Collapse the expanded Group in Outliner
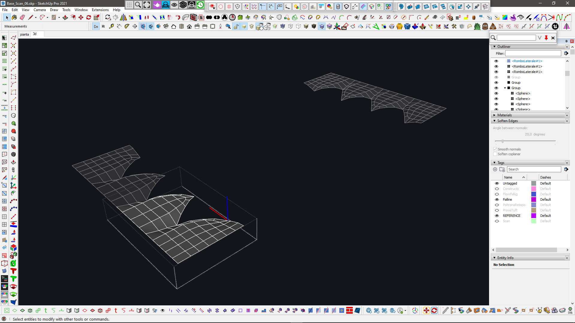Image resolution: width=575 pixels, height=323 pixels. [x=505, y=88]
